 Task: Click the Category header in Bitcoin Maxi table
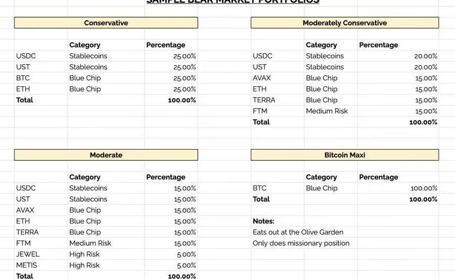[x=321, y=177]
